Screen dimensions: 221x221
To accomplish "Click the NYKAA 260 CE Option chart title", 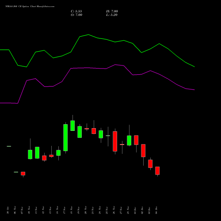I will tap(30, 7).
